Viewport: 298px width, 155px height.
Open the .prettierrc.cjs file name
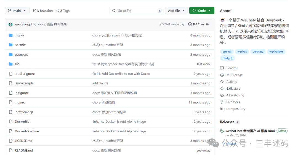coord(24,112)
